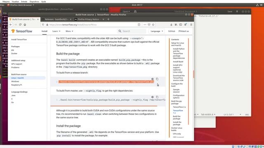The image size is (264, 148).
Task: Open tracking protection shield in URL bar
Action: click(x=43, y=25)
